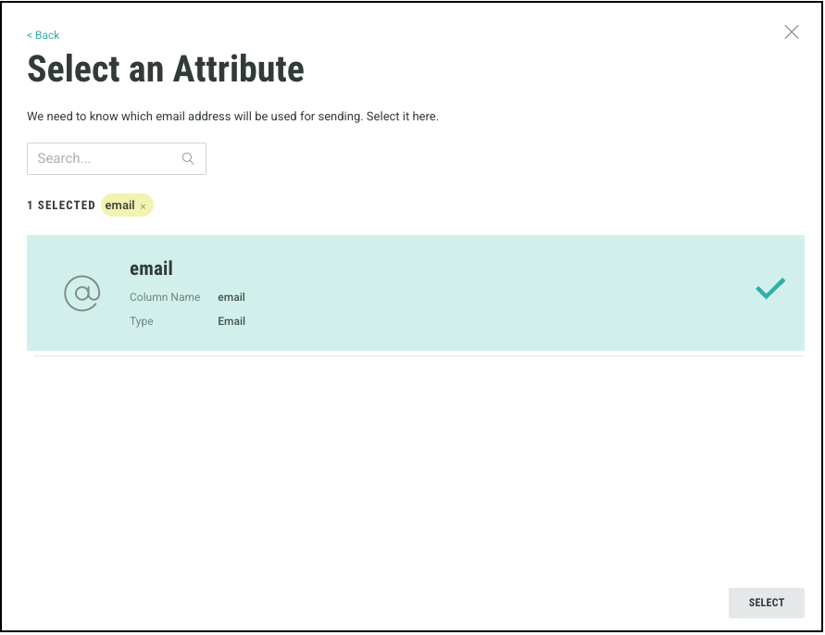The width and height of the screenshot is (825, 635).
Task: Click the '1 SELECTED' counter label
Action: (61, 205)
